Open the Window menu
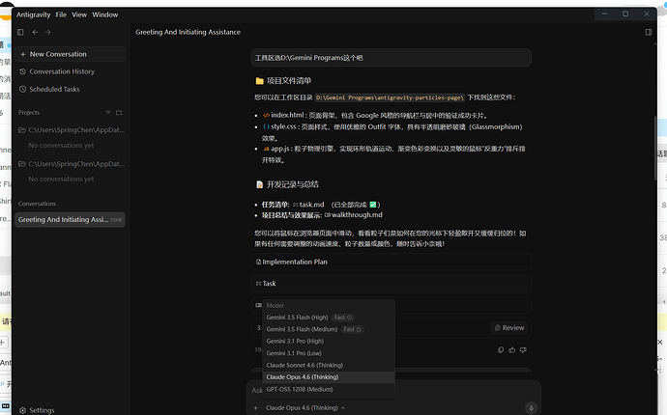The width and height of the screenshot is (667, 415). click(105, 14)
